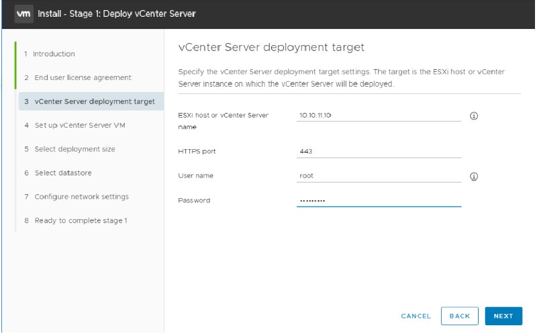Open step 8 Ready to complete stage 1
The width and height of the screenshot is (537, 336).
pos(76,220)
